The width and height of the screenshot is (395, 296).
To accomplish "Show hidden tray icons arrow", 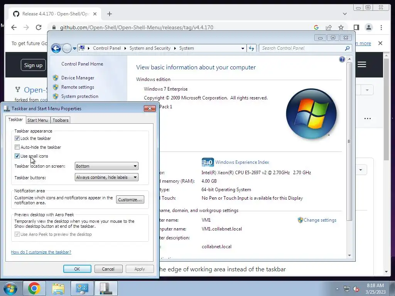I will click(x=337, y=289).
